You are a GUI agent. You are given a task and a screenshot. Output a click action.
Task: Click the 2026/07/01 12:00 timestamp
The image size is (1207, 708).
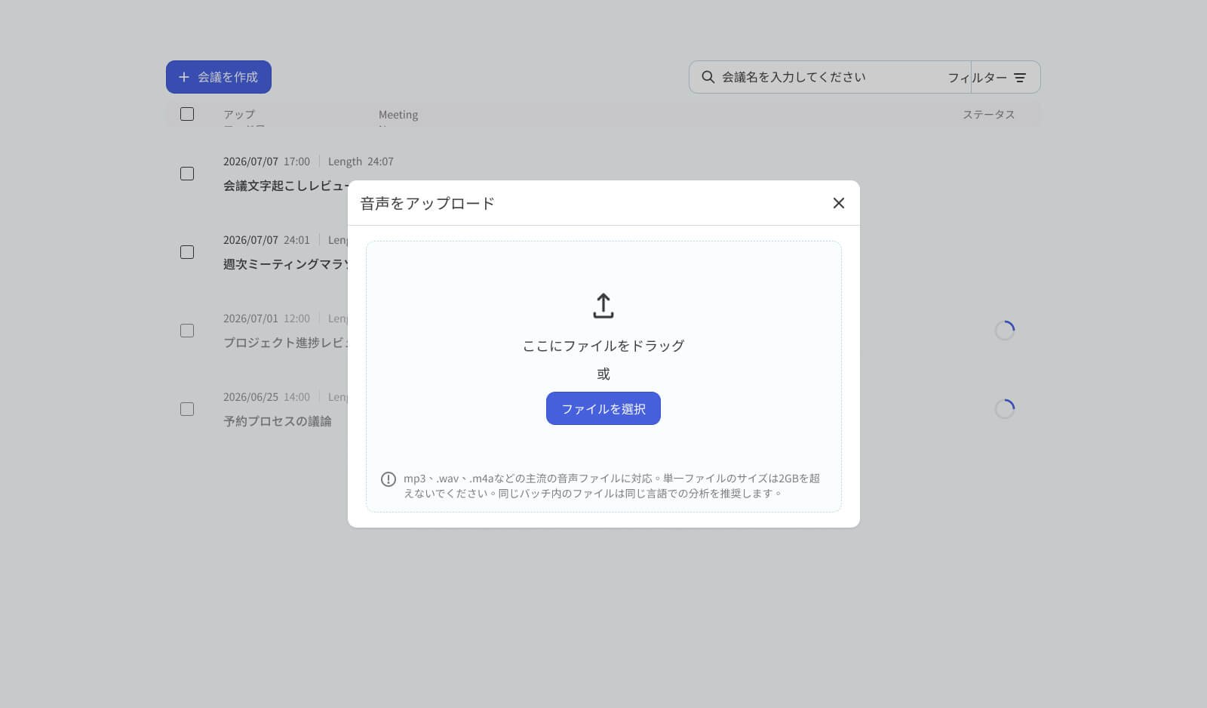pyautogui.click(x=266, y=319)
